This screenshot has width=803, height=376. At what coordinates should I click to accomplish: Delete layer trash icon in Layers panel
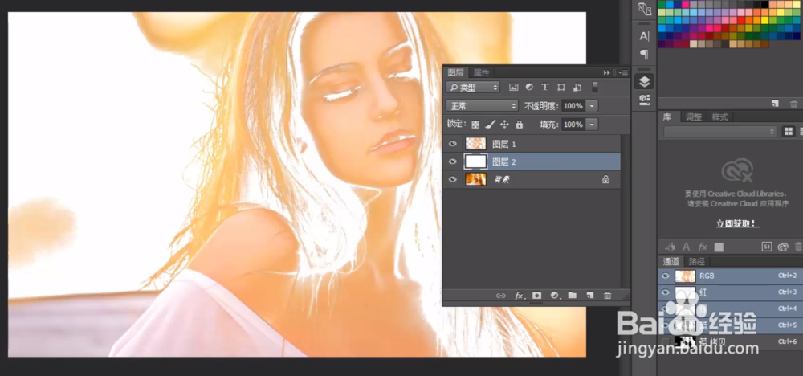coord(607,296)
